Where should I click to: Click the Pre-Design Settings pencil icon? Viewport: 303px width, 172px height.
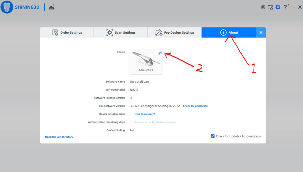tap(159, 32)
